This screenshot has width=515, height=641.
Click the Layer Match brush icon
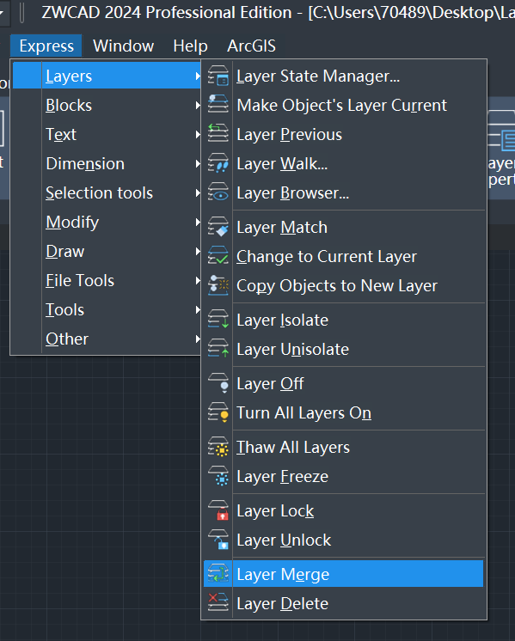coord(218,228)
